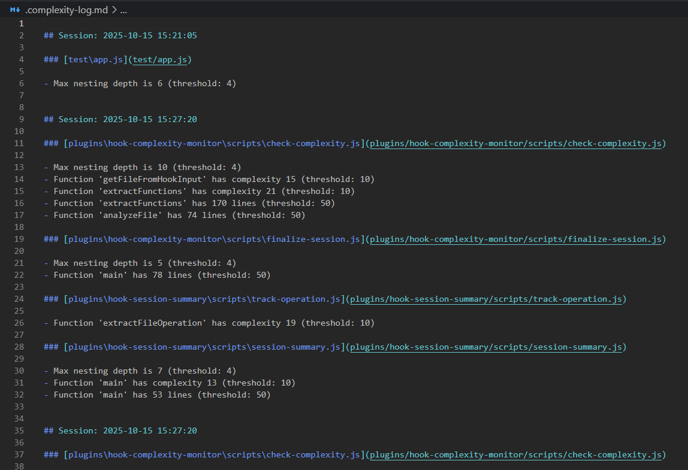Click bracketed label for finalize-session.js on line 19
This screenshot has height=470, width=688.
(214, 239)
